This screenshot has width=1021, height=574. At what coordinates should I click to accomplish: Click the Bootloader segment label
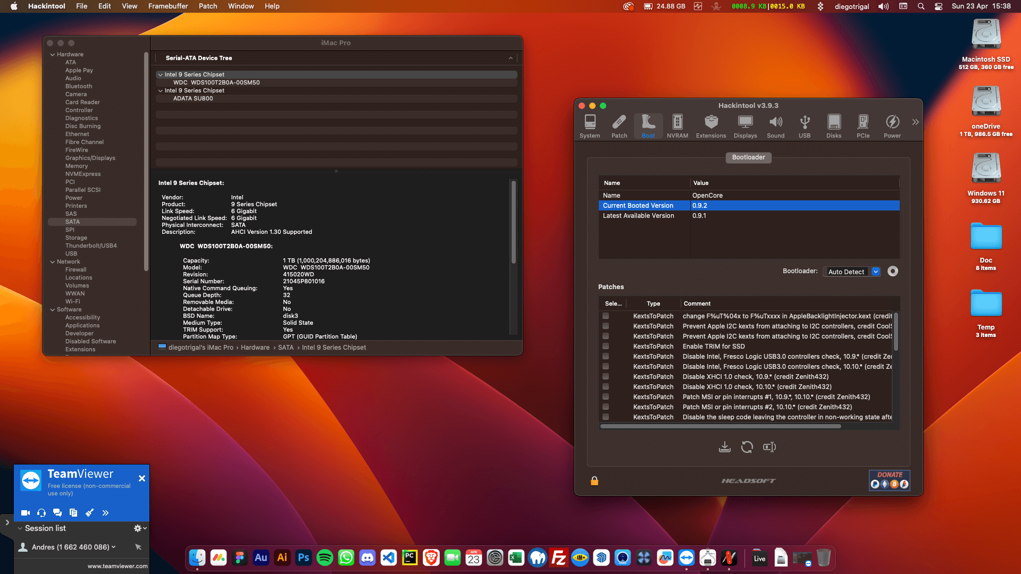pos(748,157)
